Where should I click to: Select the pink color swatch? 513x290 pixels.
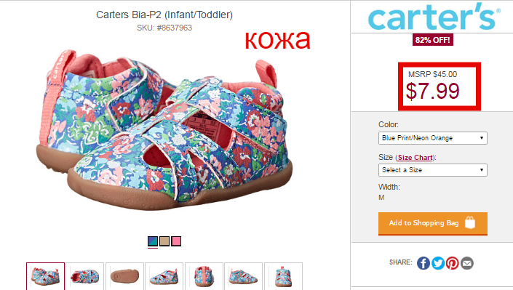tap(176, 241)
